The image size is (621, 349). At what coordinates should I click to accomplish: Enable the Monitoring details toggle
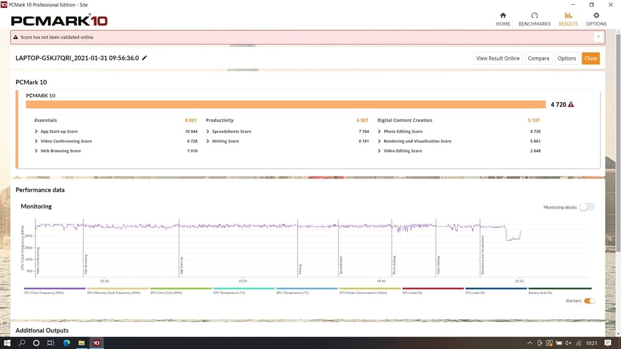click(x=587, y=207)
